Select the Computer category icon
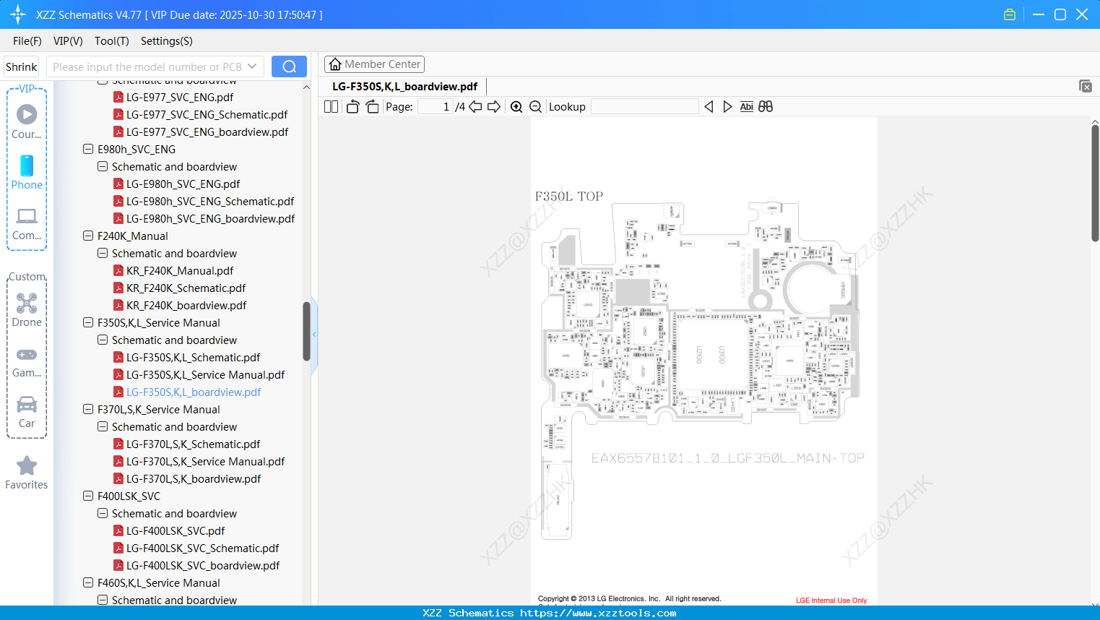The width and height of the screenshot is (1100, 620). coord(27,223)
